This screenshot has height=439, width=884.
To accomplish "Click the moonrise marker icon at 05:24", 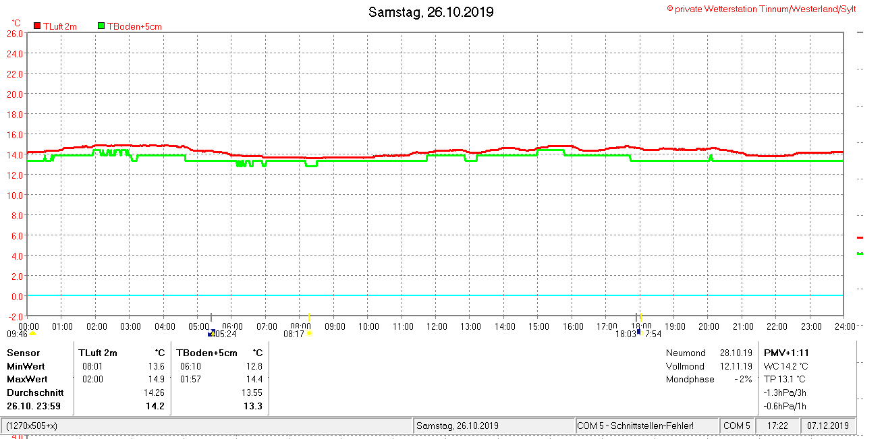I will coord(211,332).
